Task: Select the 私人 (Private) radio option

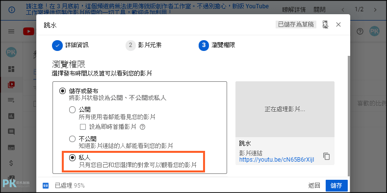Action: pos(72,158)
